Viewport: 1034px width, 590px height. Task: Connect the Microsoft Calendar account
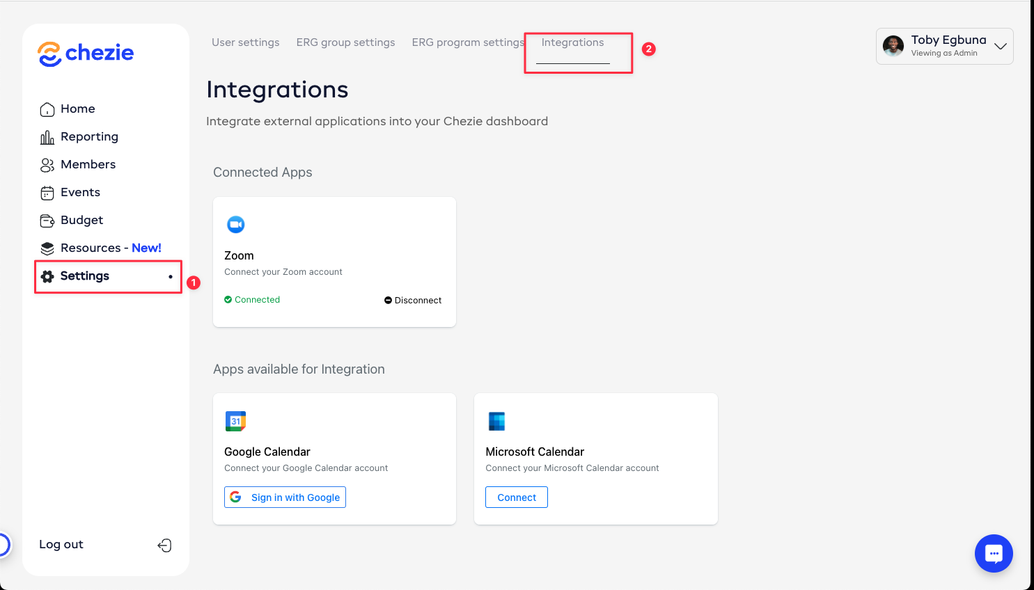click(x=516, y=497)
